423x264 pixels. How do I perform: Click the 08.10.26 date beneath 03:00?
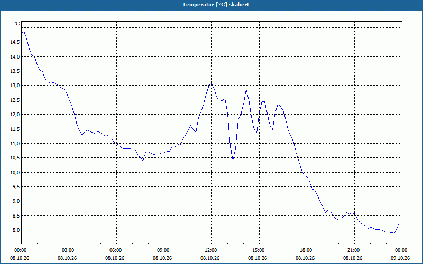(67, 258)
